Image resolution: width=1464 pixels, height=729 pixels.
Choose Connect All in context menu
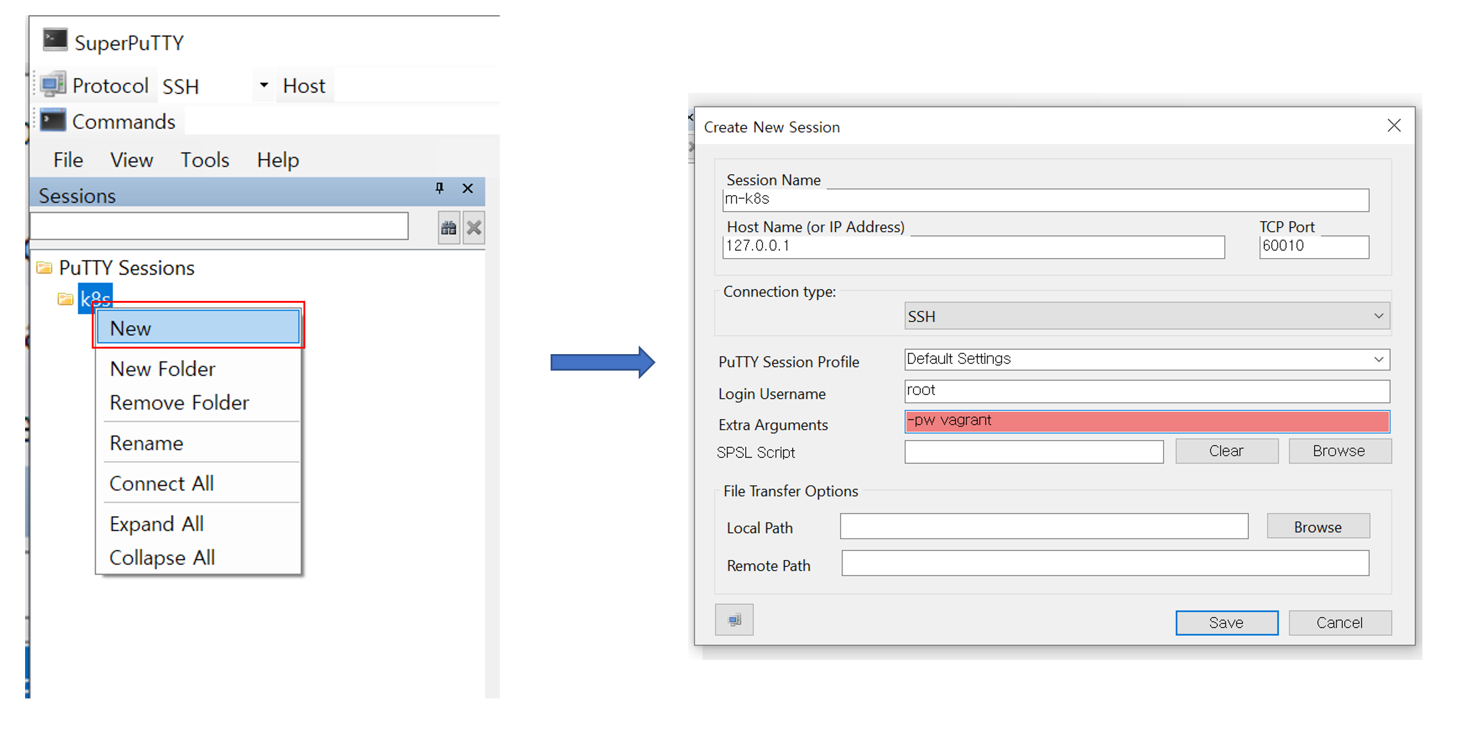(162, 483)
